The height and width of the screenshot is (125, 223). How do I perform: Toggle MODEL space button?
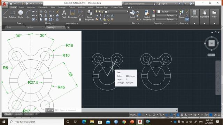tap(133, 115)
